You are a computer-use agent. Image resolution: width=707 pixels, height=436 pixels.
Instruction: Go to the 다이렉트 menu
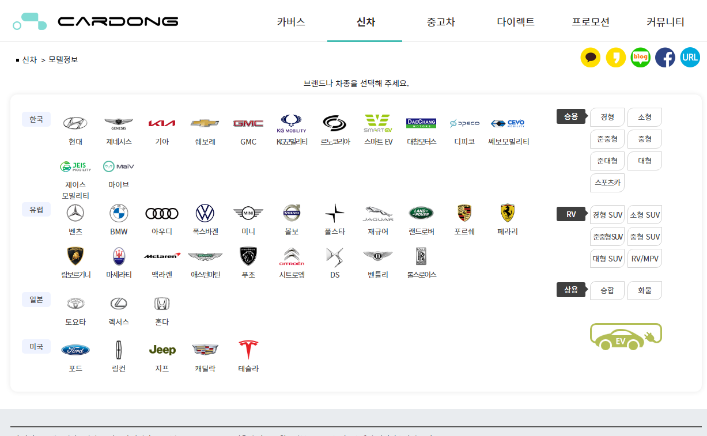516,22
